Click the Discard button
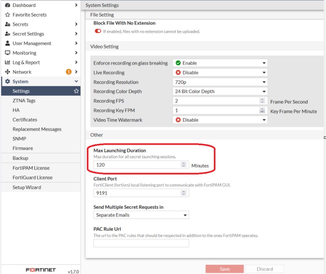The width and height of the screenshot is (326, 274). point(265,269)
